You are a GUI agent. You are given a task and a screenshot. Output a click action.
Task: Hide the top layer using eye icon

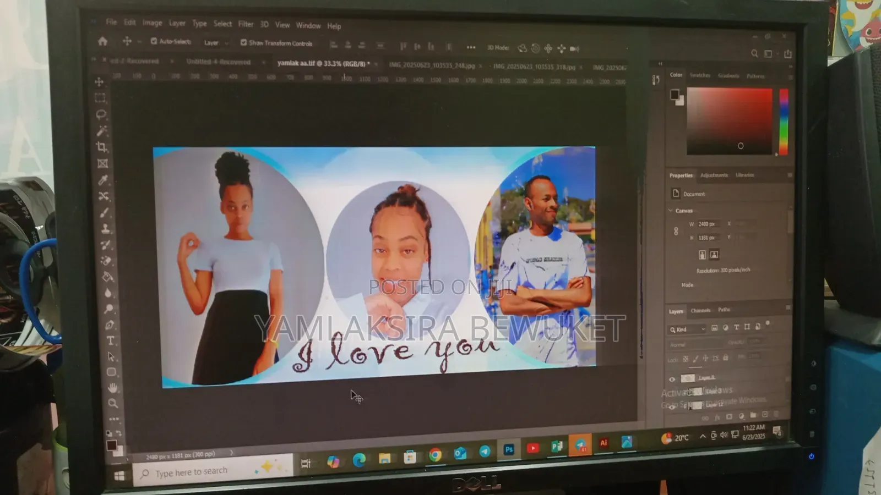pyautogui.click(x=672, y=379)
